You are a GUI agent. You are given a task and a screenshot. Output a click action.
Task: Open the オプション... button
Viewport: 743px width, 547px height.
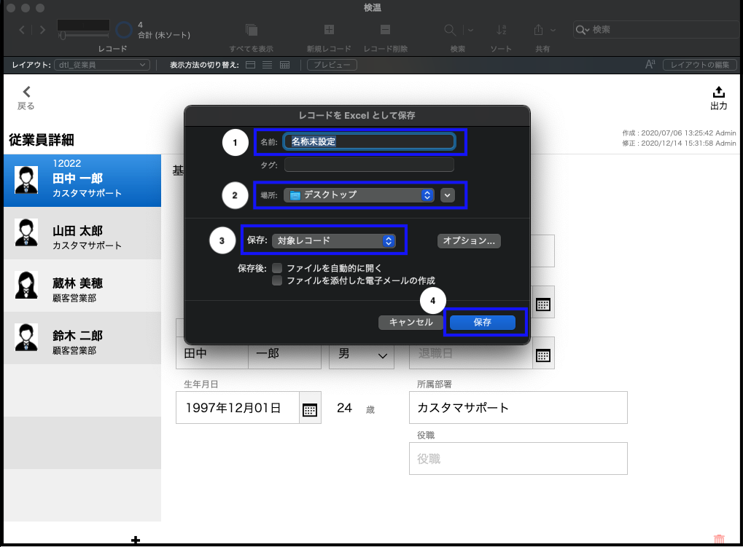coord(469,240)
